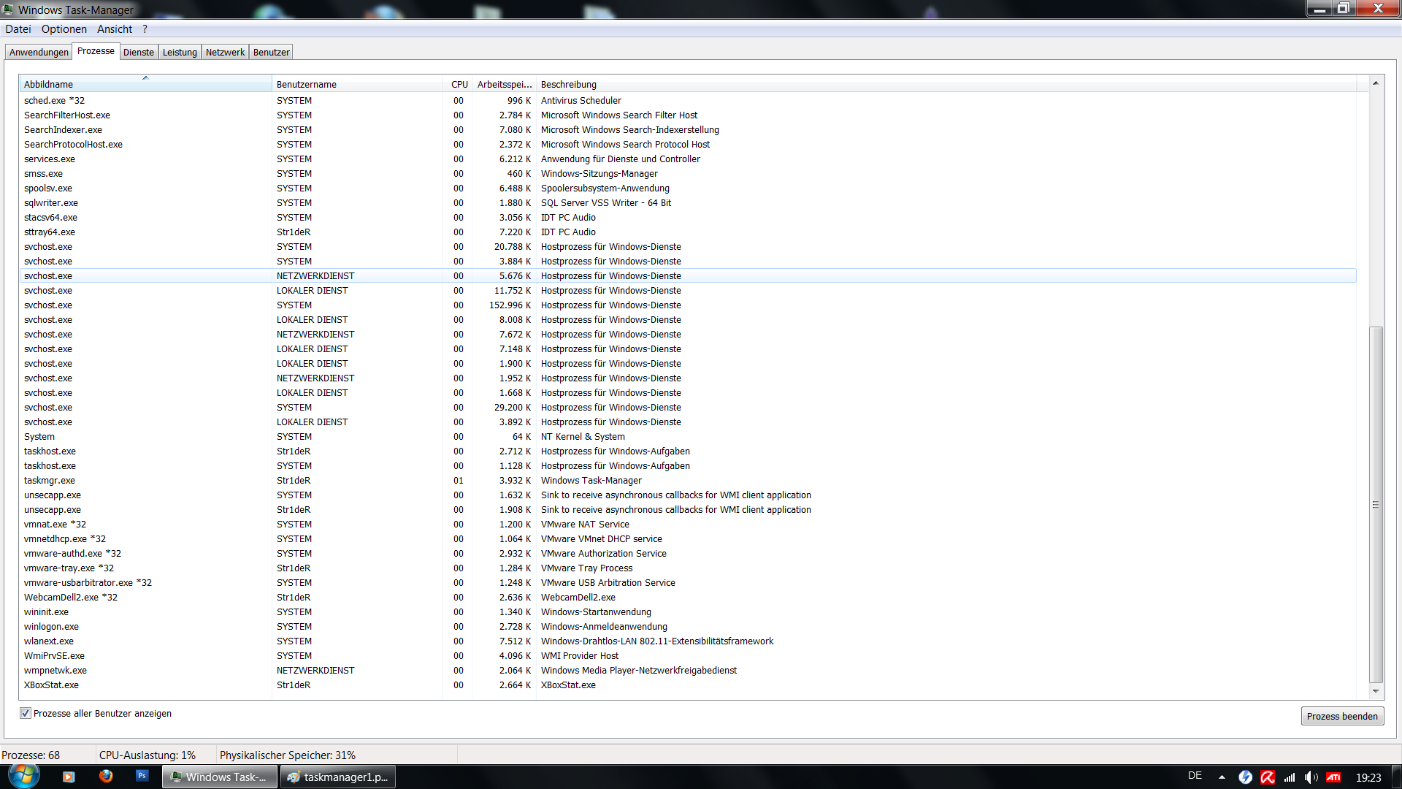Select the XBoxStat.exe process
The width and height of the screenshot is (1402, 789).
tap(688, 685)
